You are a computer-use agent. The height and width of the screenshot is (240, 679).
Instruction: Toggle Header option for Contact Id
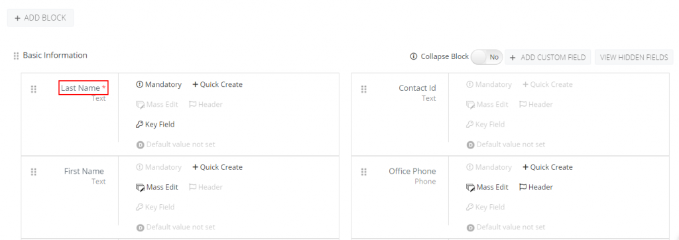[x=536, y=104]
